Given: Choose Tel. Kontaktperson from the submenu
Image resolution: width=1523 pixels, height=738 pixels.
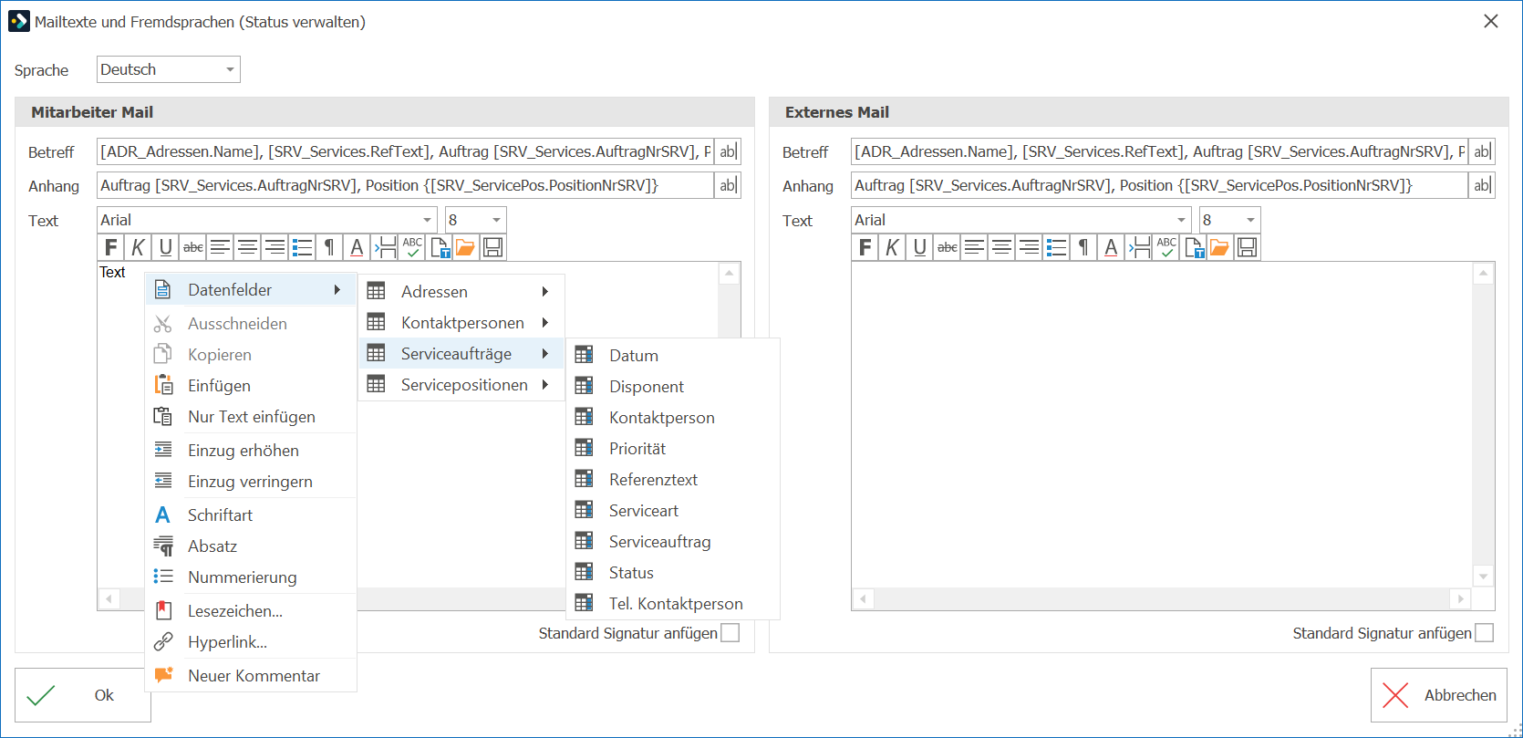Looking at the screenshot, I should [673, 604].
